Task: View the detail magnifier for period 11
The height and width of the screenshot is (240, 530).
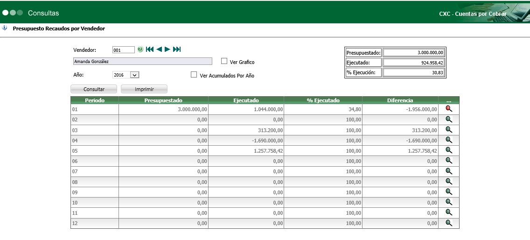Action: (x=449, y=212)
